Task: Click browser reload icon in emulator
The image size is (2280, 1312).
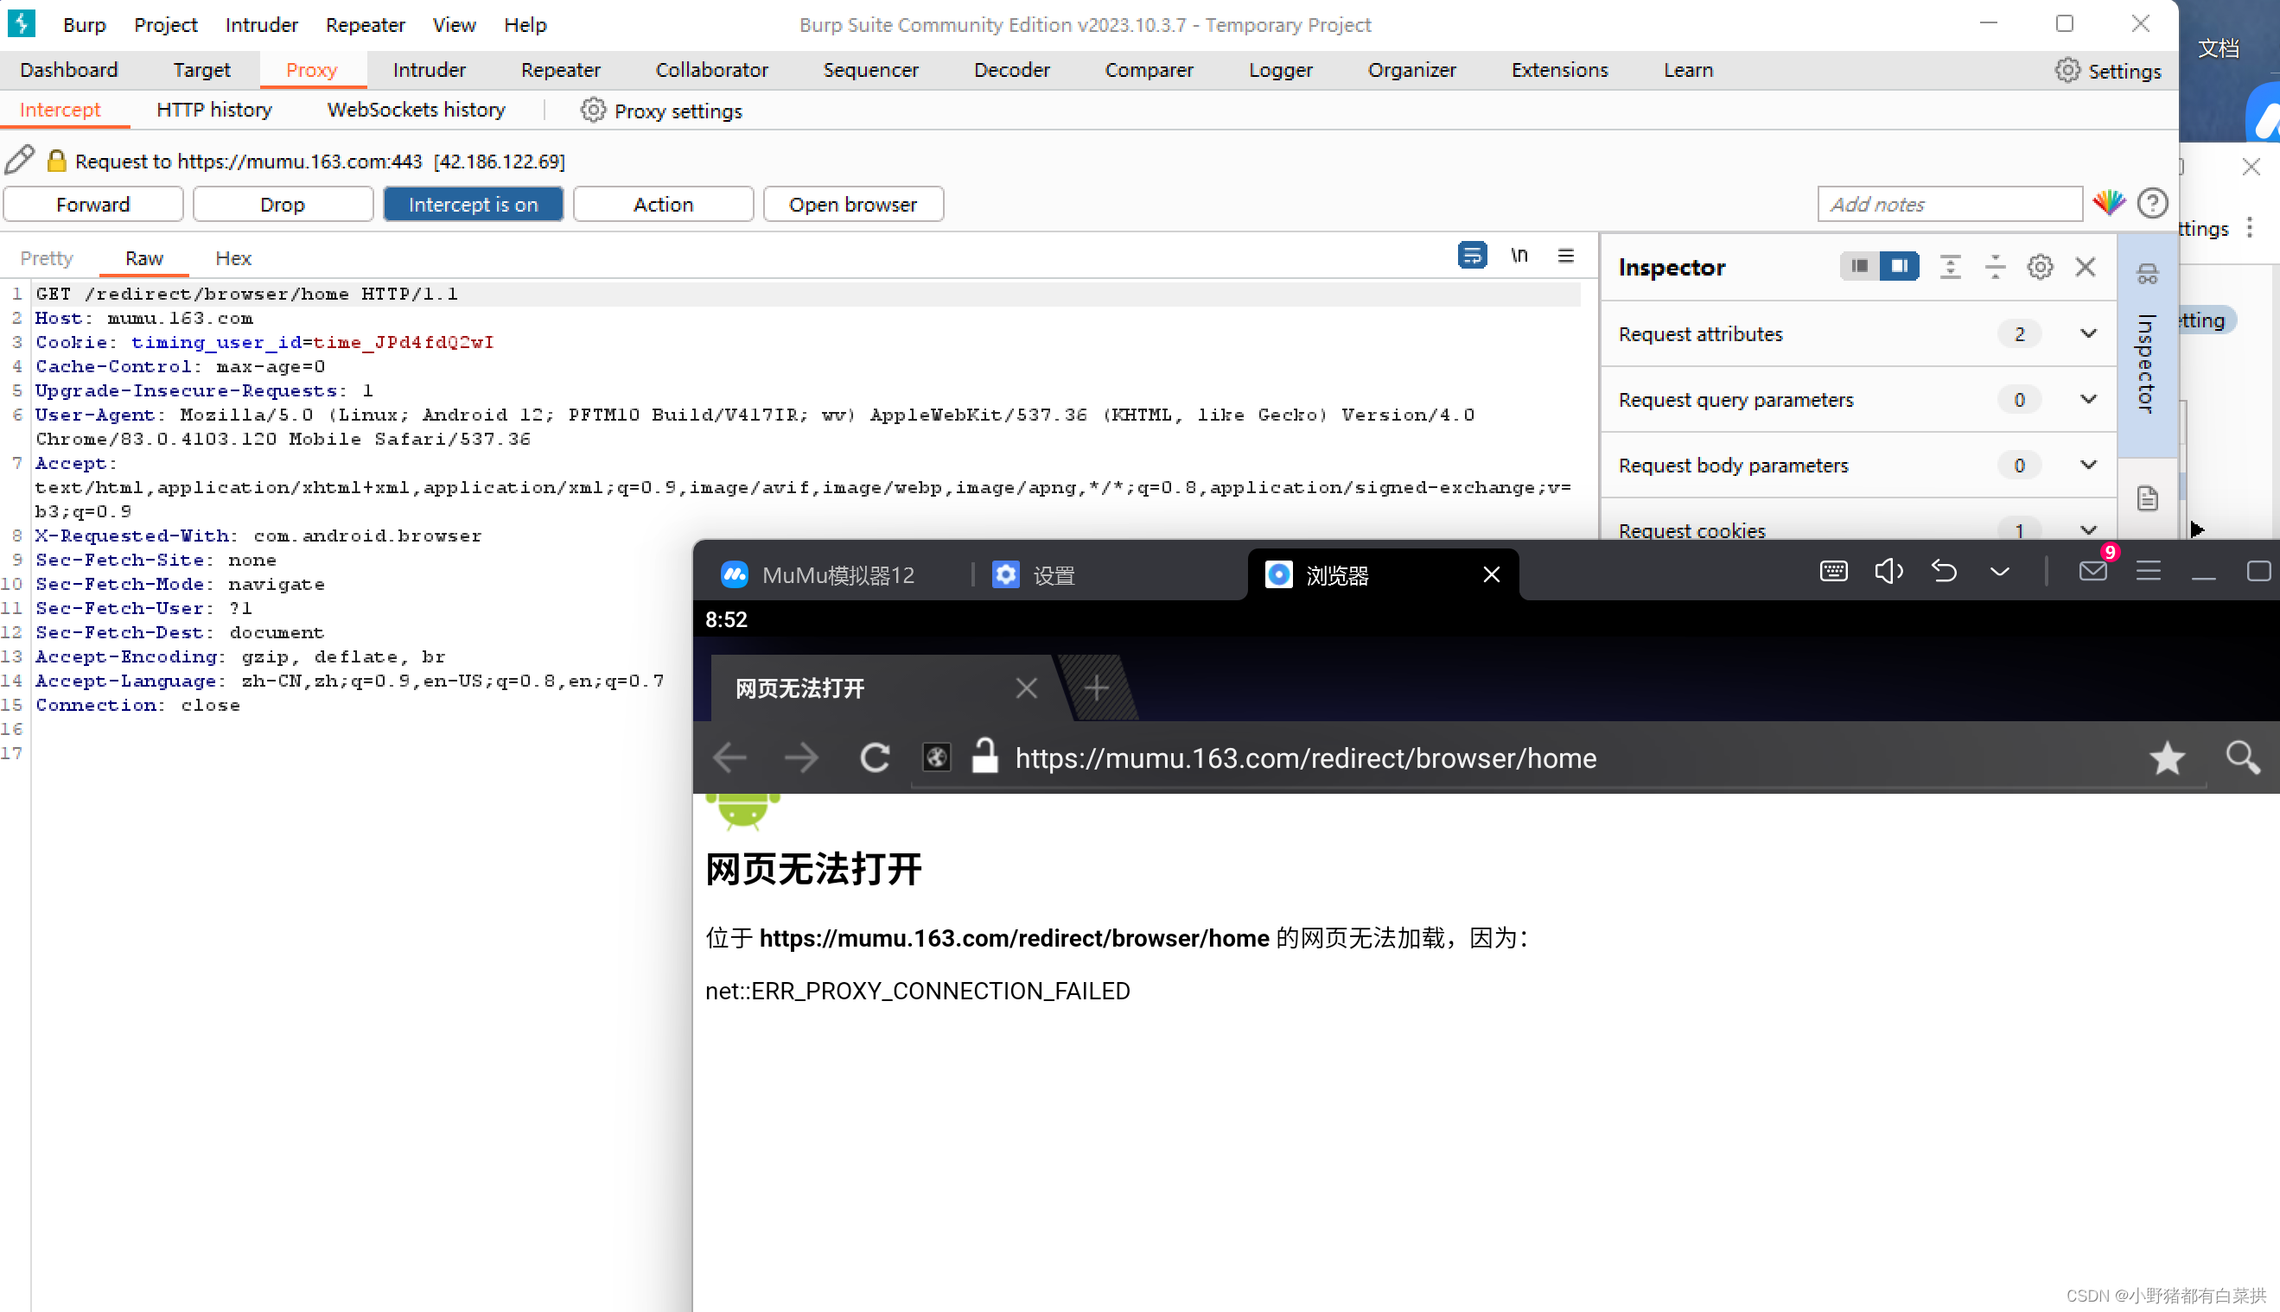Action: 874,757
